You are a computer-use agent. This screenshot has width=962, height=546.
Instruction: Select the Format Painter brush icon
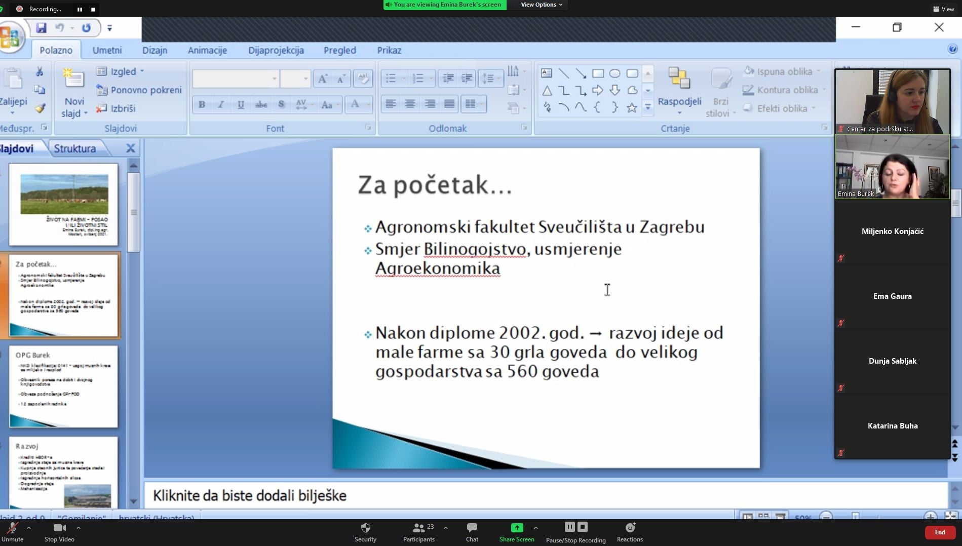(40, 108)
